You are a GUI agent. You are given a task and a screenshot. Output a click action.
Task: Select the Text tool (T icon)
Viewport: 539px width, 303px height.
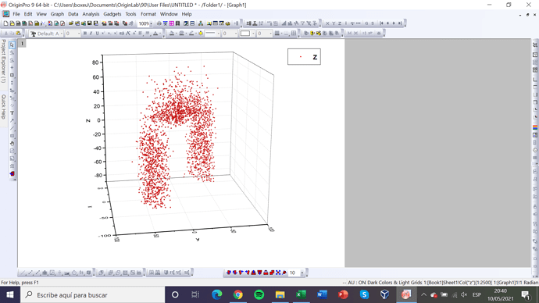coord(12,113)
